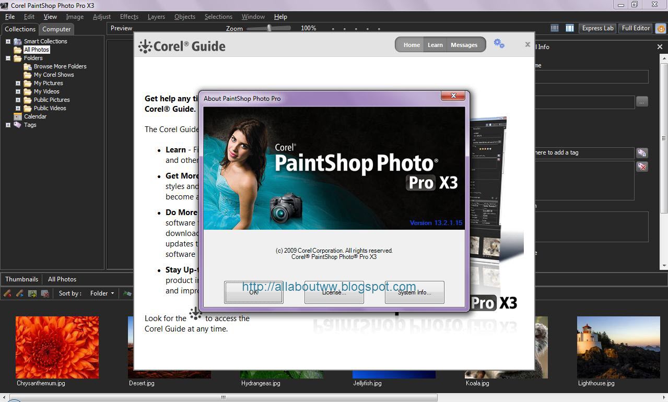Open the Full Editor
668x402 pixels.
(x=636, y=28)
